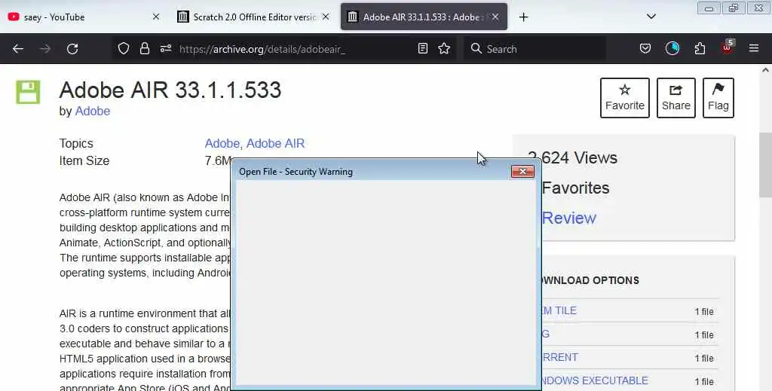Click the DOWNLOAD OPTIONS heading
772x391 pixels.
pos(589,280)
